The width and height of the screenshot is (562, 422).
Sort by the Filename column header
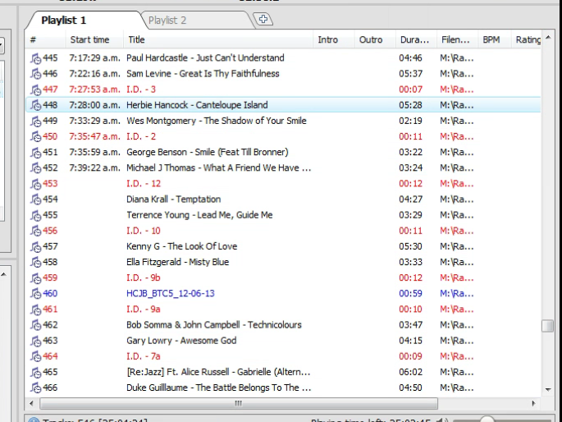coord(455,39)
